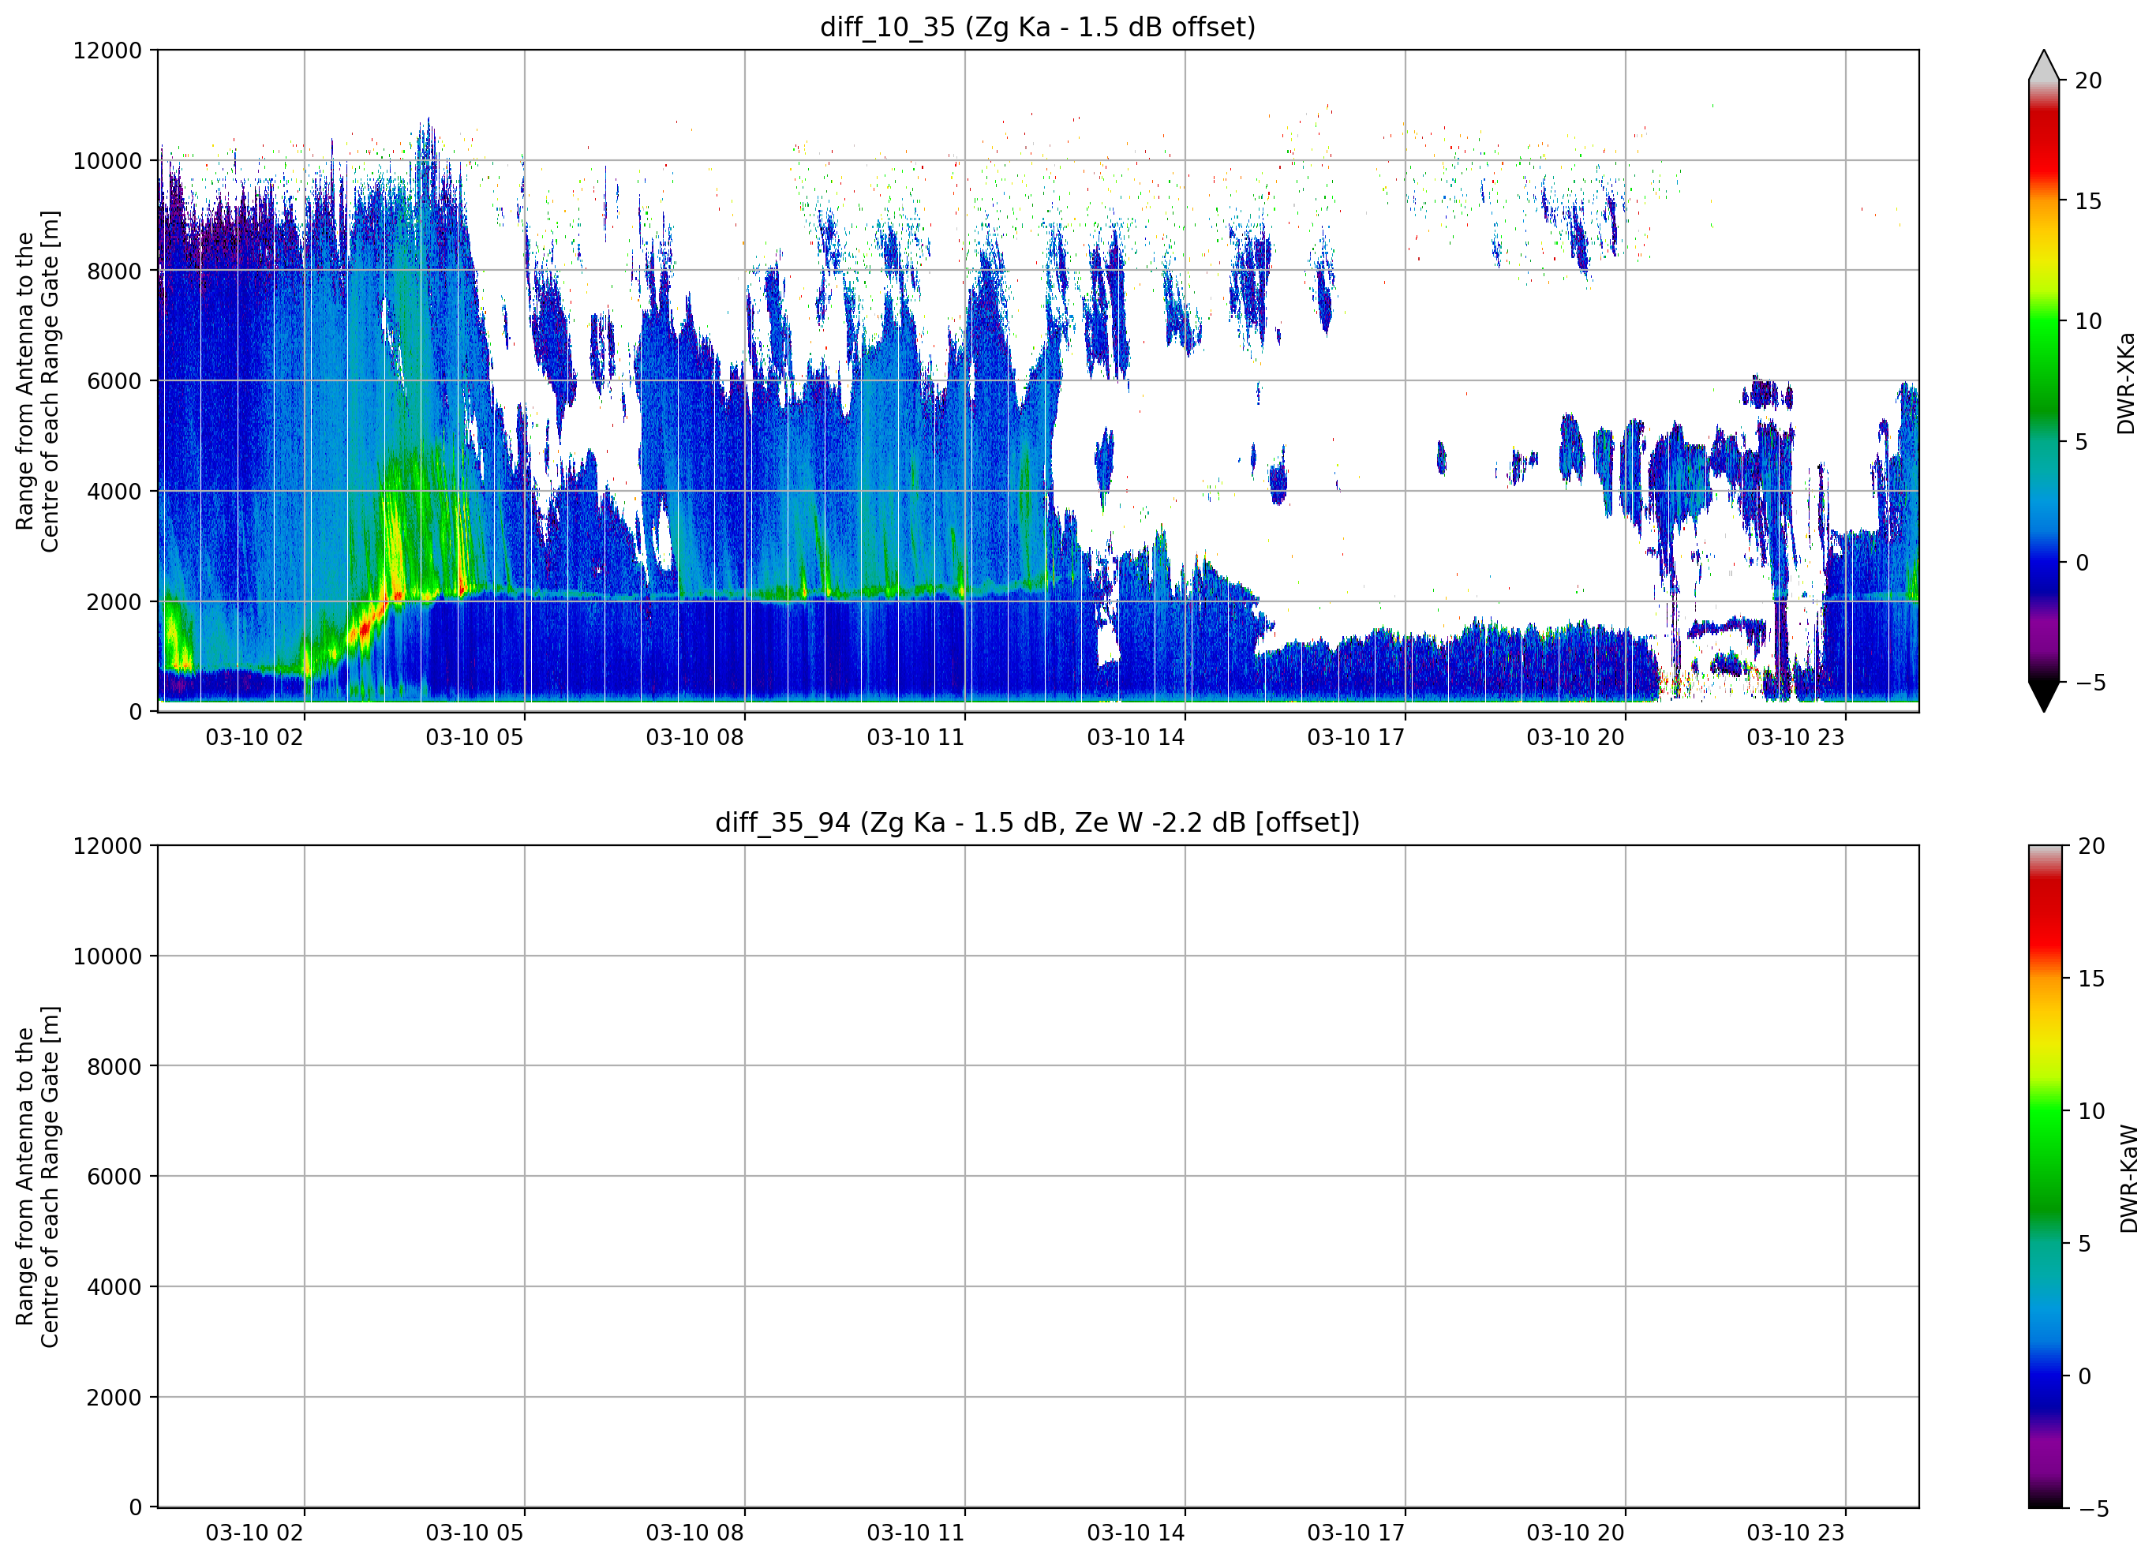Click the 20 tick label on top colorbar
Screen dimensions: 2156x1561
pos(2088,80)
